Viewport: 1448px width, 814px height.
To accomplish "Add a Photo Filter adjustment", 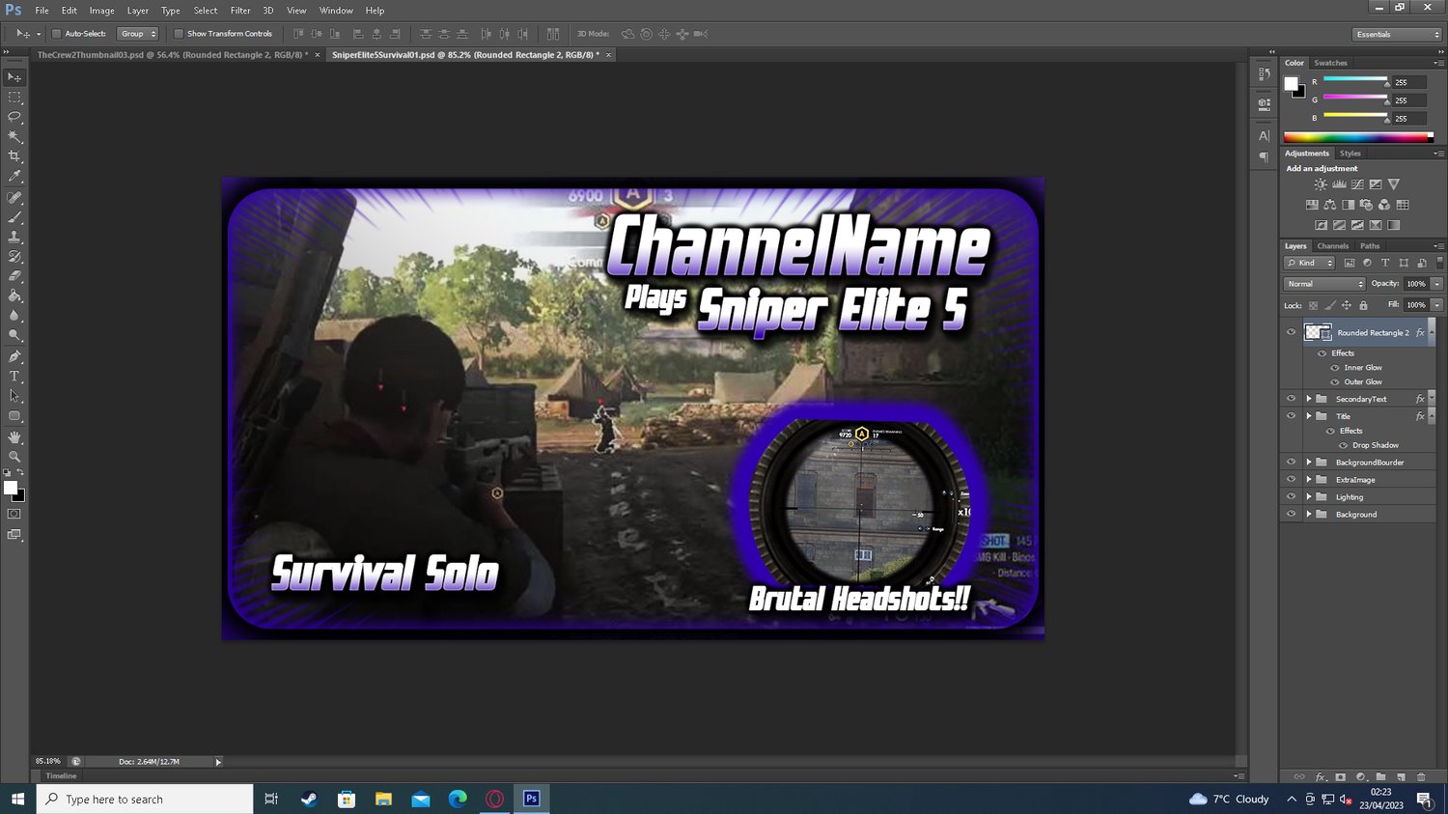I will click(1366, 205).
